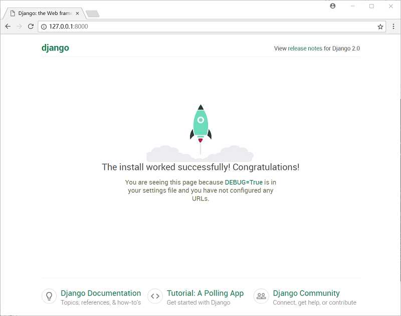This screenshot has height=316, width=401.
Task: Click 'Topics, references, & how-to's' text
Action: [101, 302]
